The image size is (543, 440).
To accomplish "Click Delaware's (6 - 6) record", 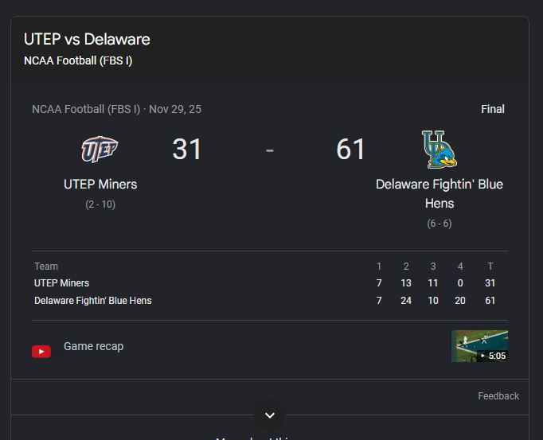I will [x=439, y=224].
